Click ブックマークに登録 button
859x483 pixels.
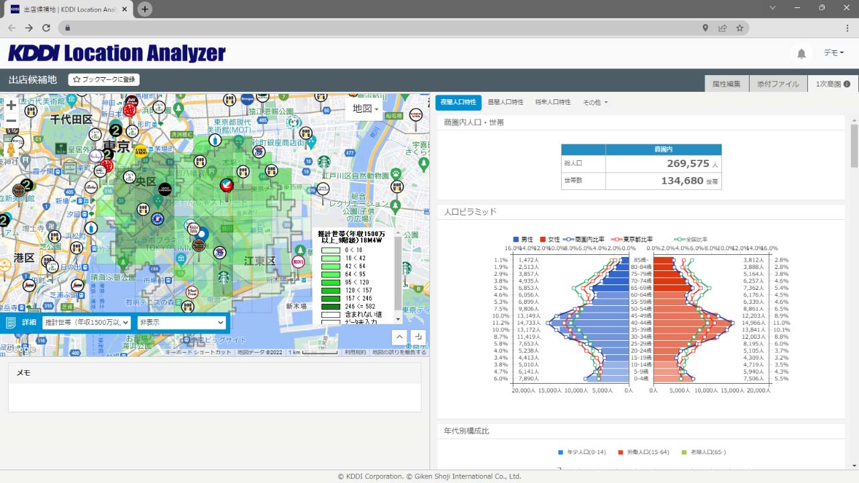click(x=104, y=79)
